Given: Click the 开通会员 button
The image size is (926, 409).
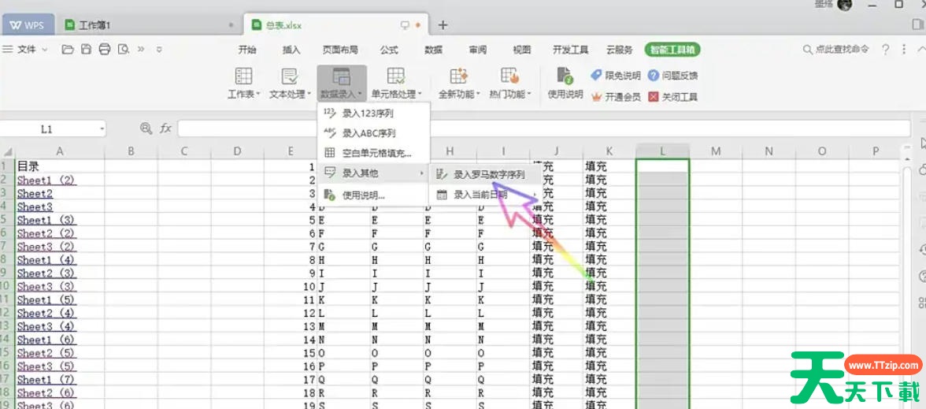Looking at the screenshot, I should [616, 97].
